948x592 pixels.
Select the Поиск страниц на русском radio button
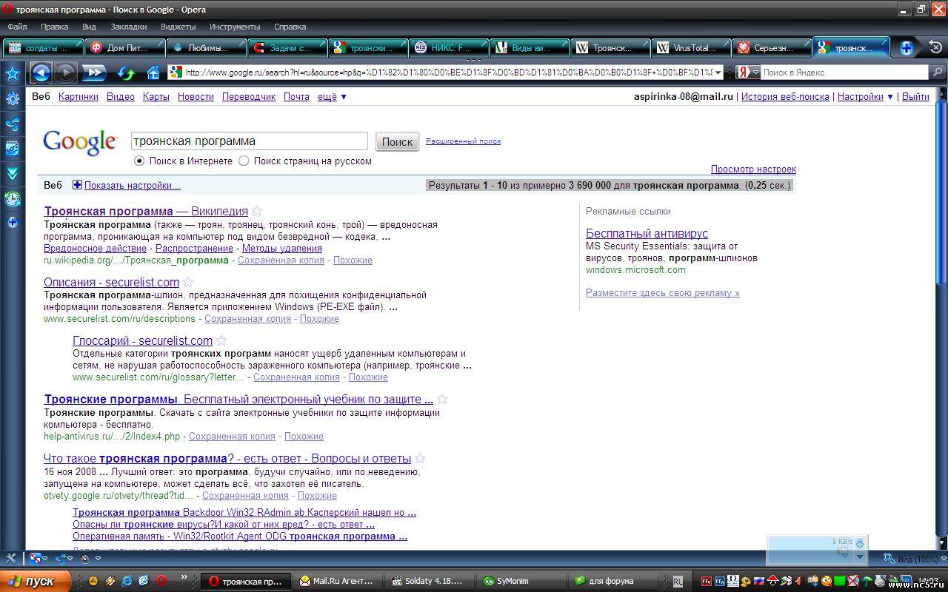click(244, 161)
